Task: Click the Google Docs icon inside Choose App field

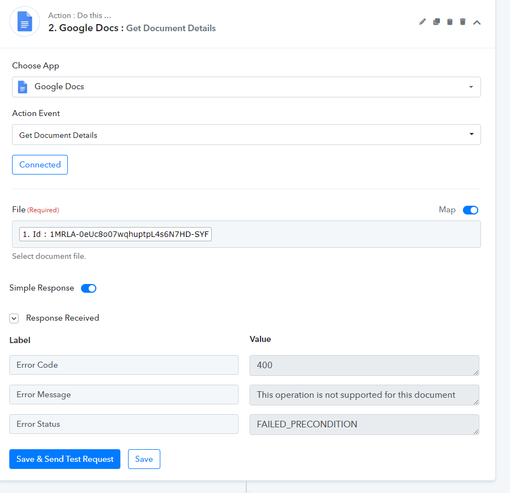Action: (x=22, y=87)
